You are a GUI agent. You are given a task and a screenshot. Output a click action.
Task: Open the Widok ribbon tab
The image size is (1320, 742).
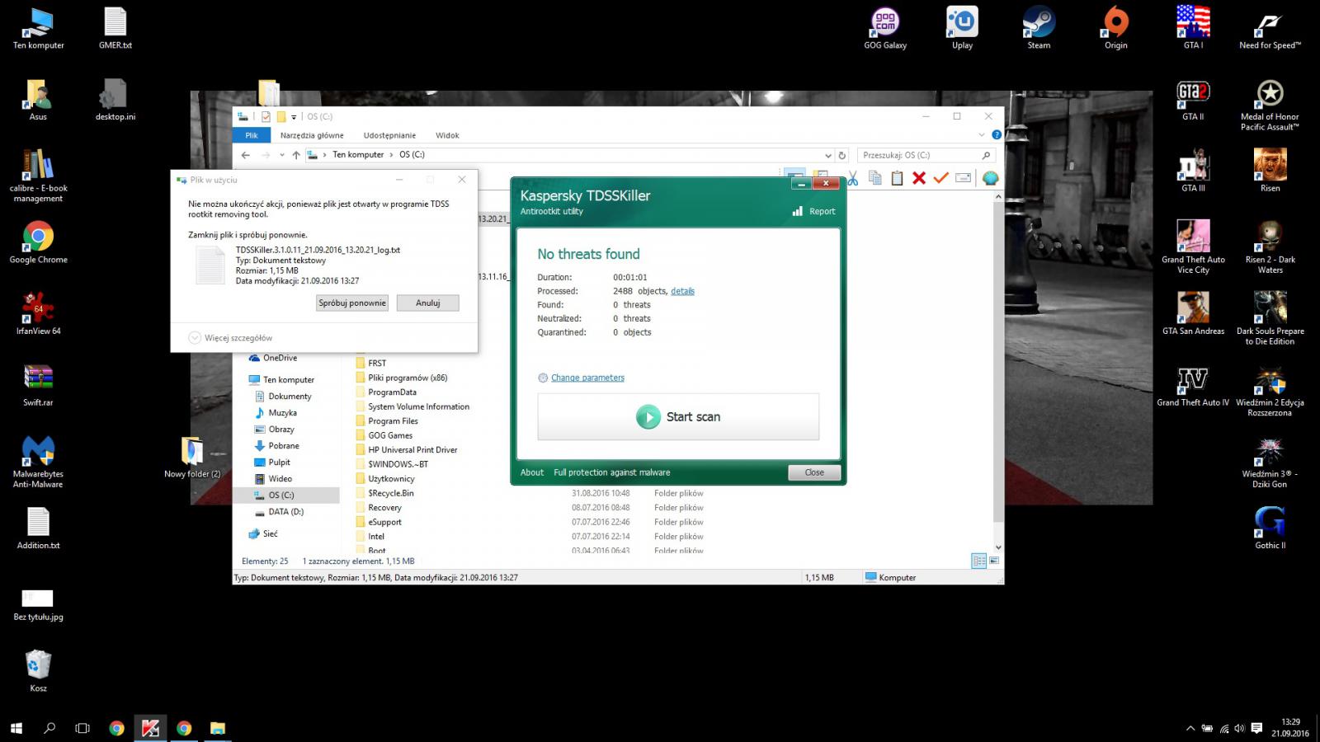[447, 135]
